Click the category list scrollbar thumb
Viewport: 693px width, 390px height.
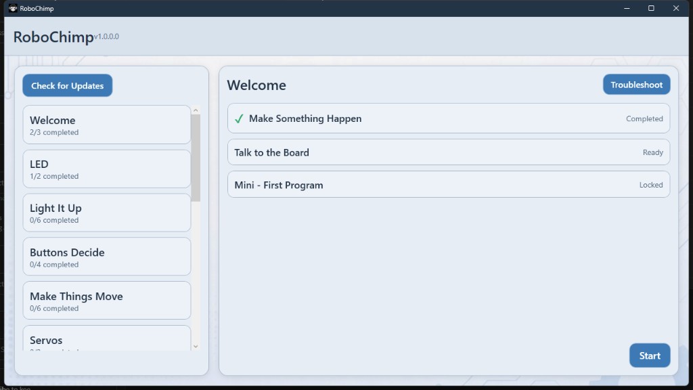click(196, 158)
